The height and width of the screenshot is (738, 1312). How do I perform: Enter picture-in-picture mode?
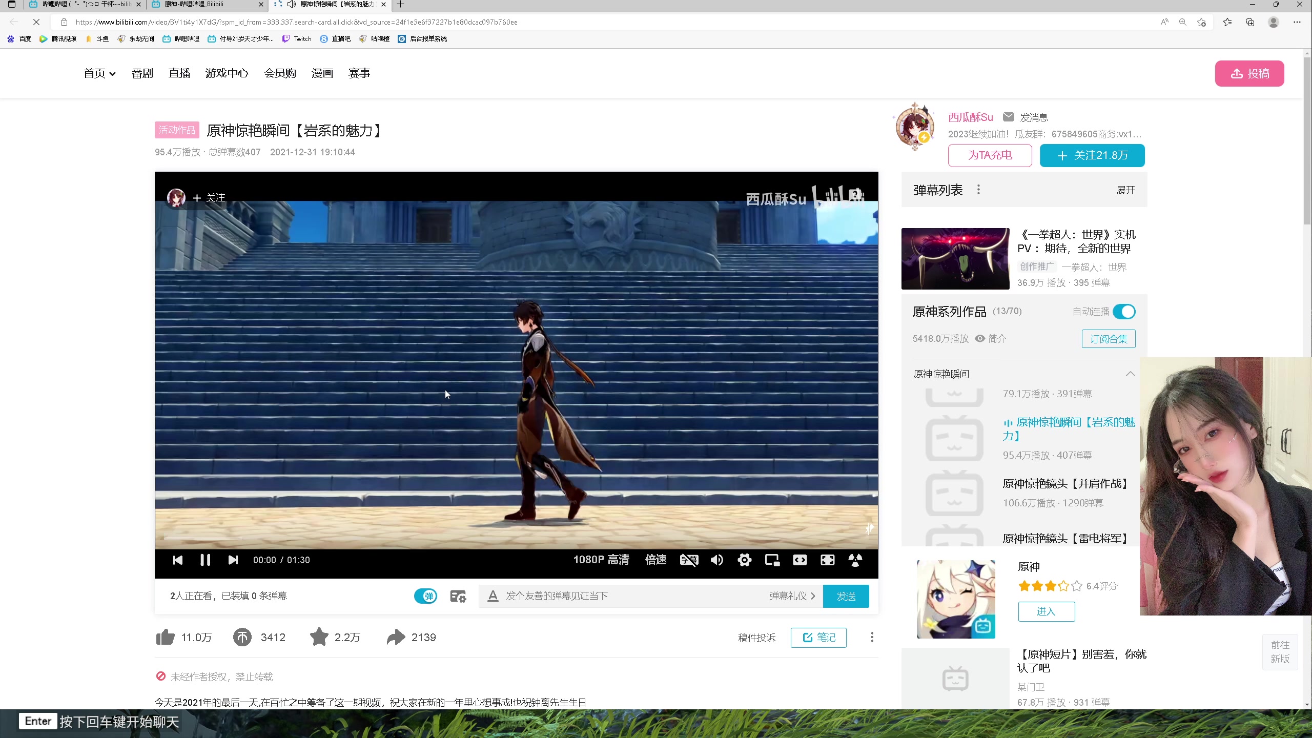click(772, 560)
